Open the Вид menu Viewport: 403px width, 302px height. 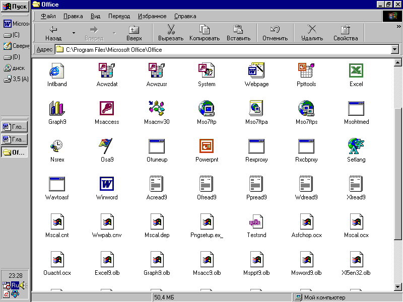[95, 16]
